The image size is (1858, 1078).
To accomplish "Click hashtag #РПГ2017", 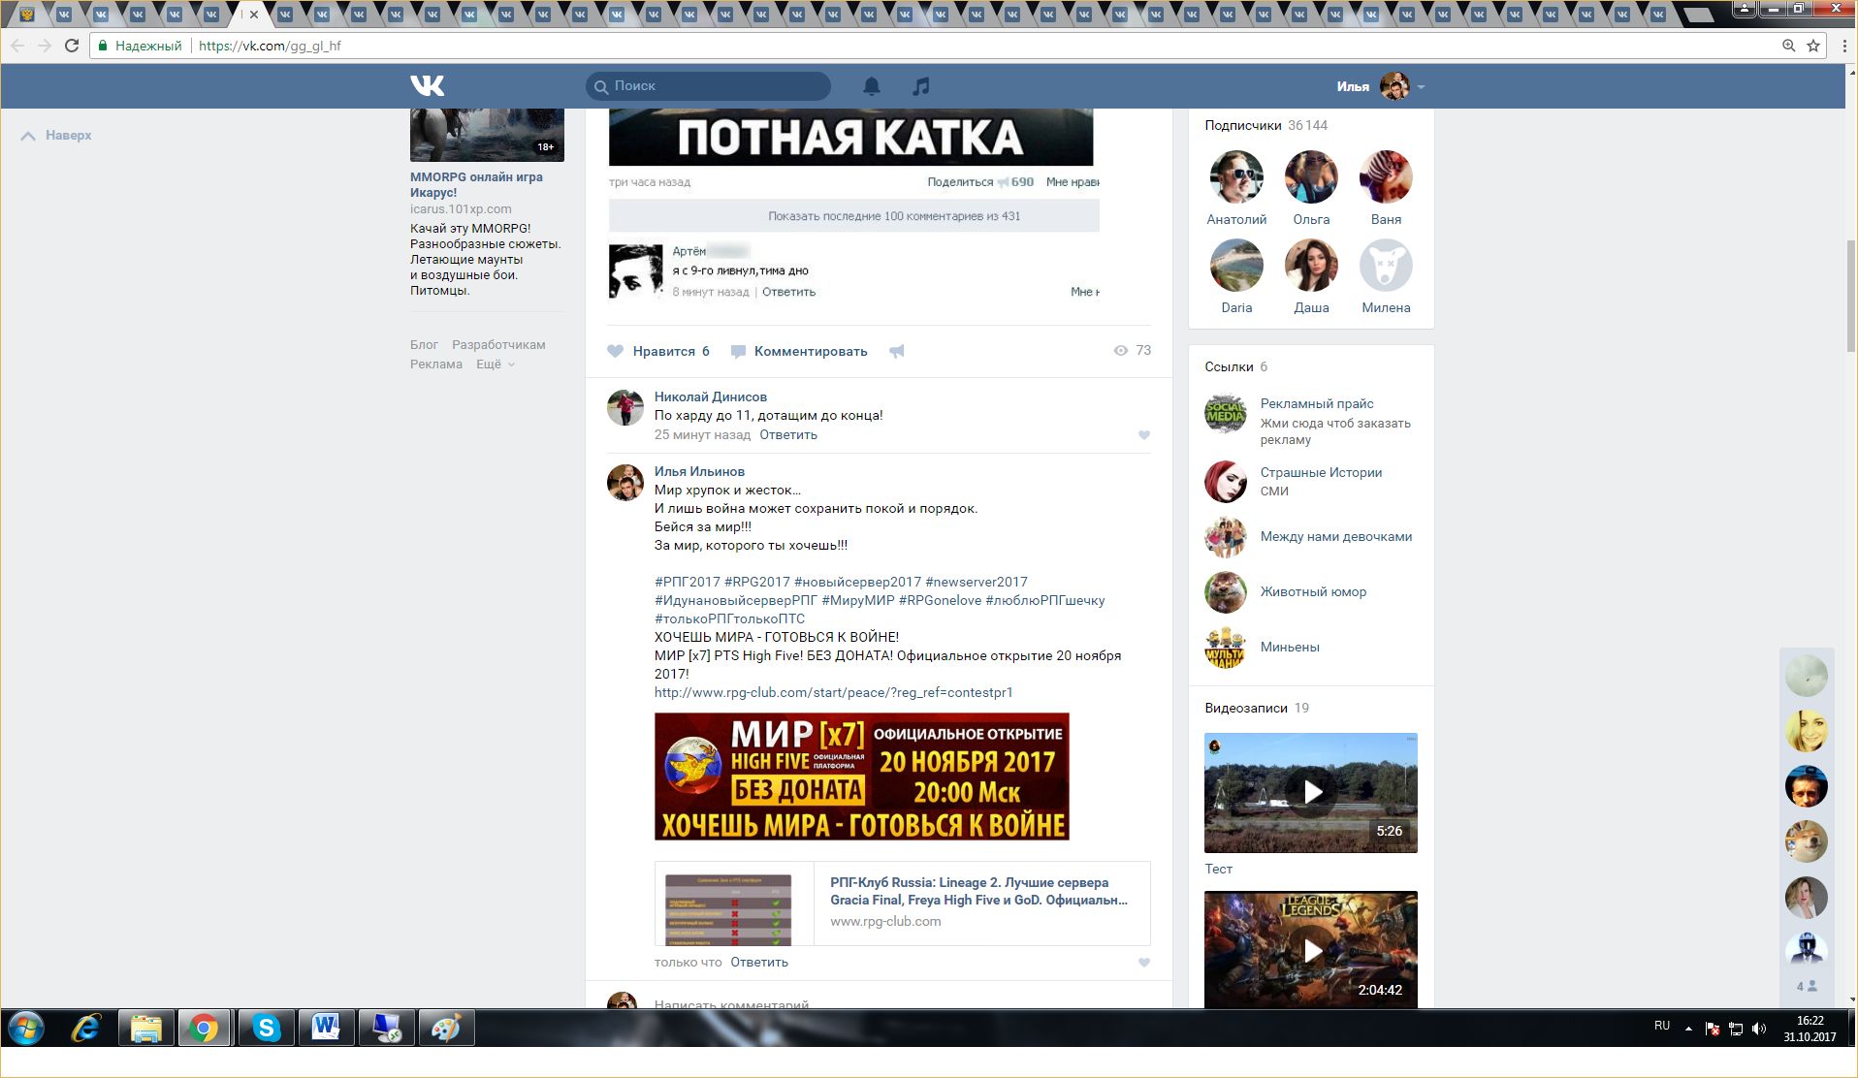I will 688,582.
